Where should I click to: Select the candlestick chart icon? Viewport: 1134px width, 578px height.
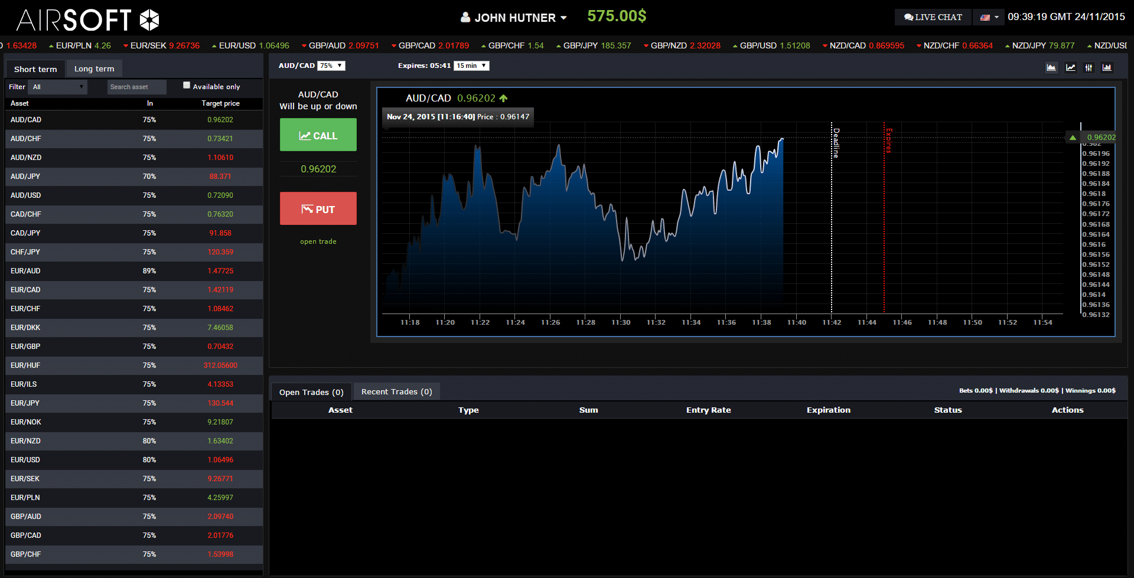click(x=1089, y=68)
